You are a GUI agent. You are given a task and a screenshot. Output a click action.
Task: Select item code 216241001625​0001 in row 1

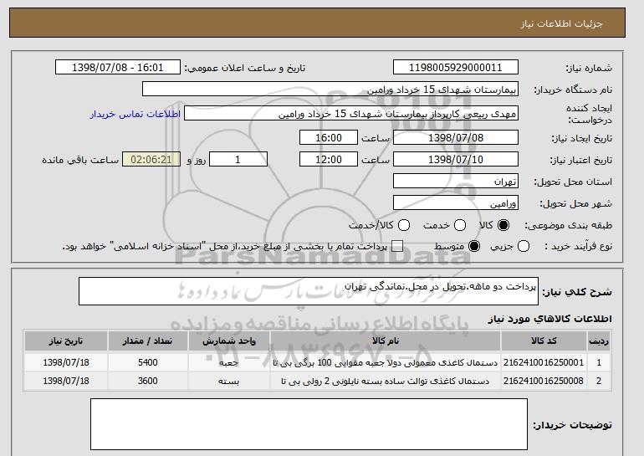[x=544, y=362]
